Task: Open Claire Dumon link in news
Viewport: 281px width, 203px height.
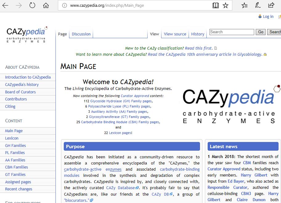Action: (251, 200)
